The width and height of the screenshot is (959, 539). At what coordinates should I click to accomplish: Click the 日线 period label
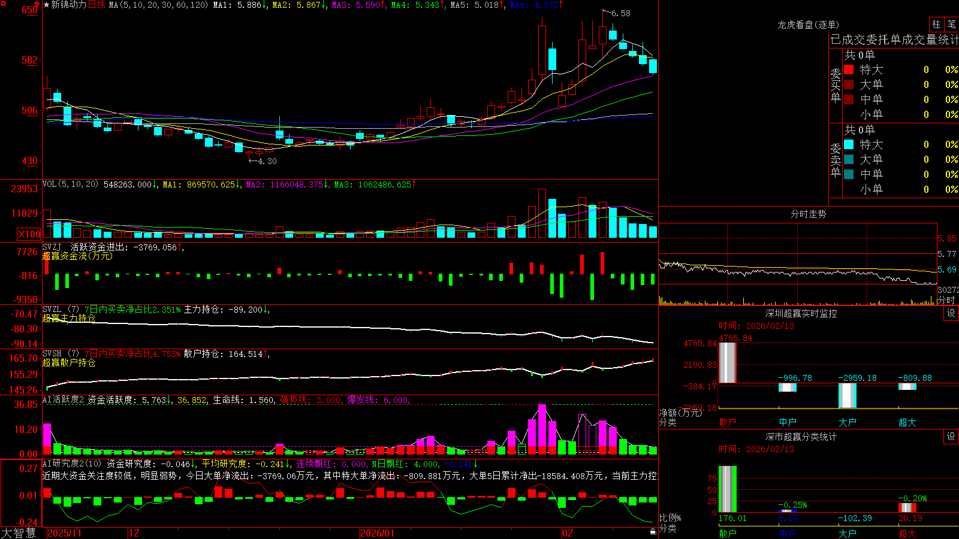click(x=96, y=5)
